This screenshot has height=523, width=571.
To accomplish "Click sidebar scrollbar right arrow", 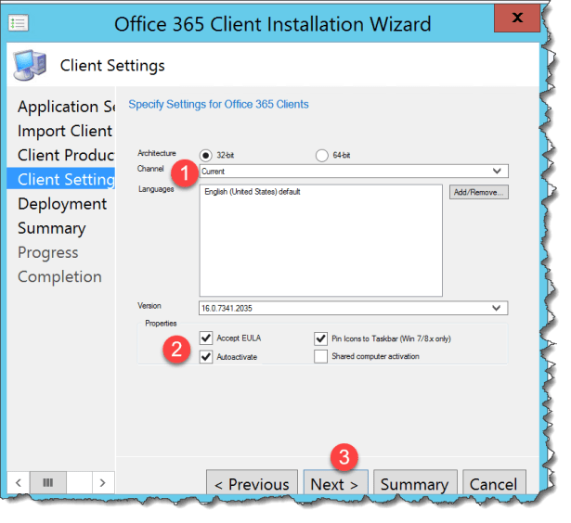I will [103, 482].
